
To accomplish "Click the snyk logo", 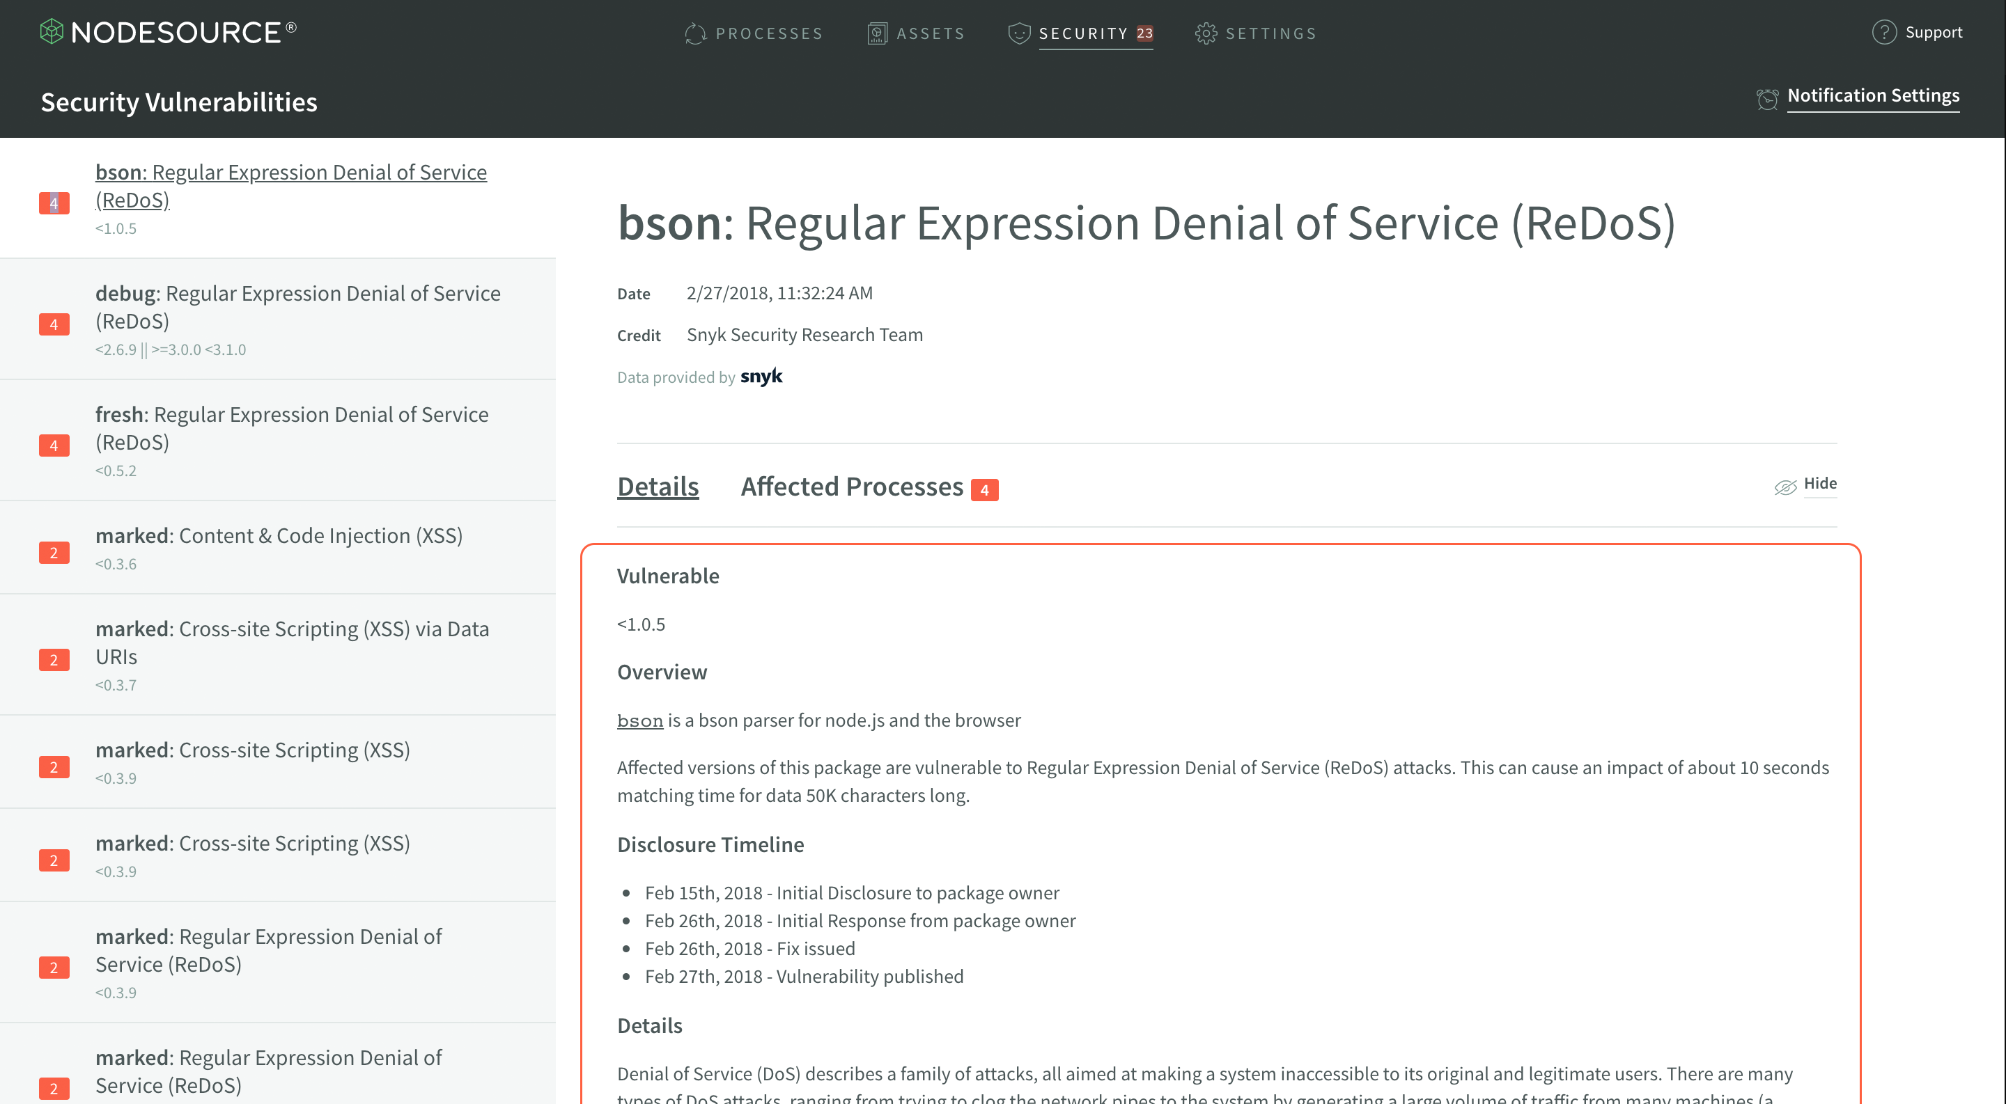I will (x=761, y=377).
